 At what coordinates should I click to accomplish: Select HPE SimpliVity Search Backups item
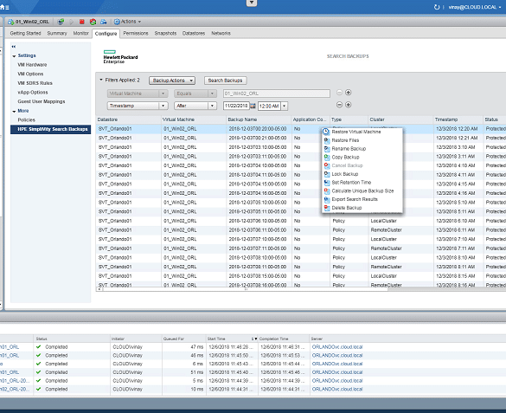51,129
